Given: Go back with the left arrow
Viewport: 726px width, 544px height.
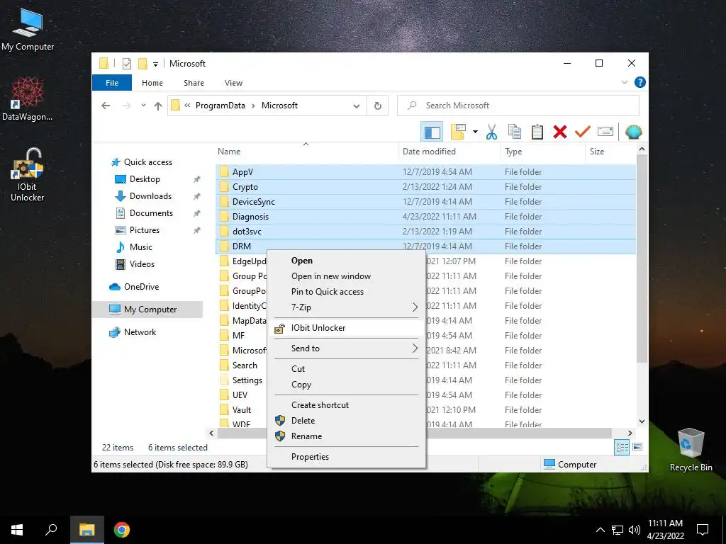Looking at the screenshot, I should [106, 106].
